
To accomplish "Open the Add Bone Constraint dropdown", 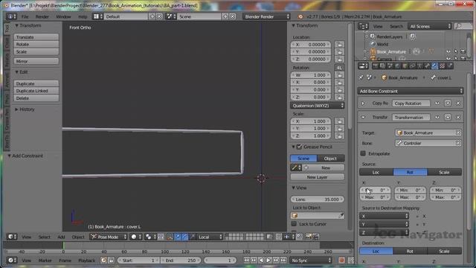I will (411, 91).
